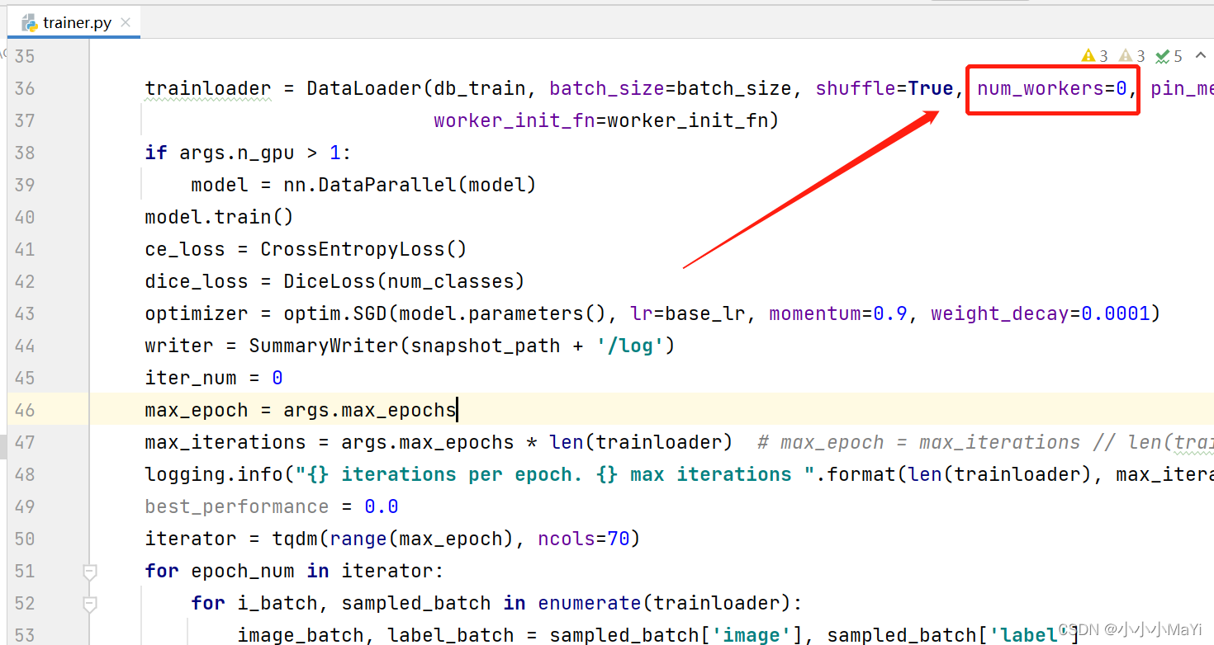Click the DataLoader call on line 36
Screen dimensions: 1214x645
(x=364, y=88)
